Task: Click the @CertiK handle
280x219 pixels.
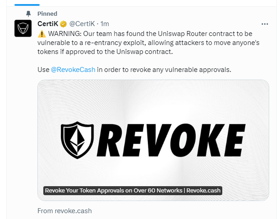Action: coord(82,24)
